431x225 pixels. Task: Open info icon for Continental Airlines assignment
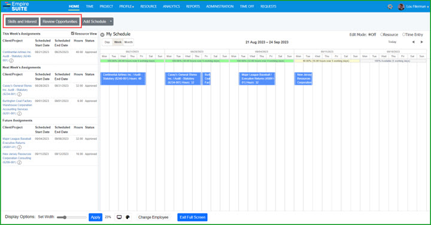pyautogui.click(x=11, y=60)
